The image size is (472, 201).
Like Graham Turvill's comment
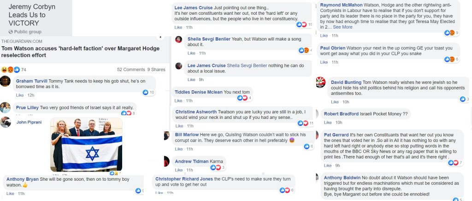point(19,95)
